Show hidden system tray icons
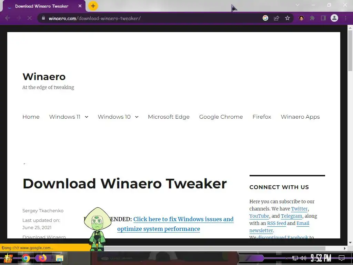 point(286,258)
